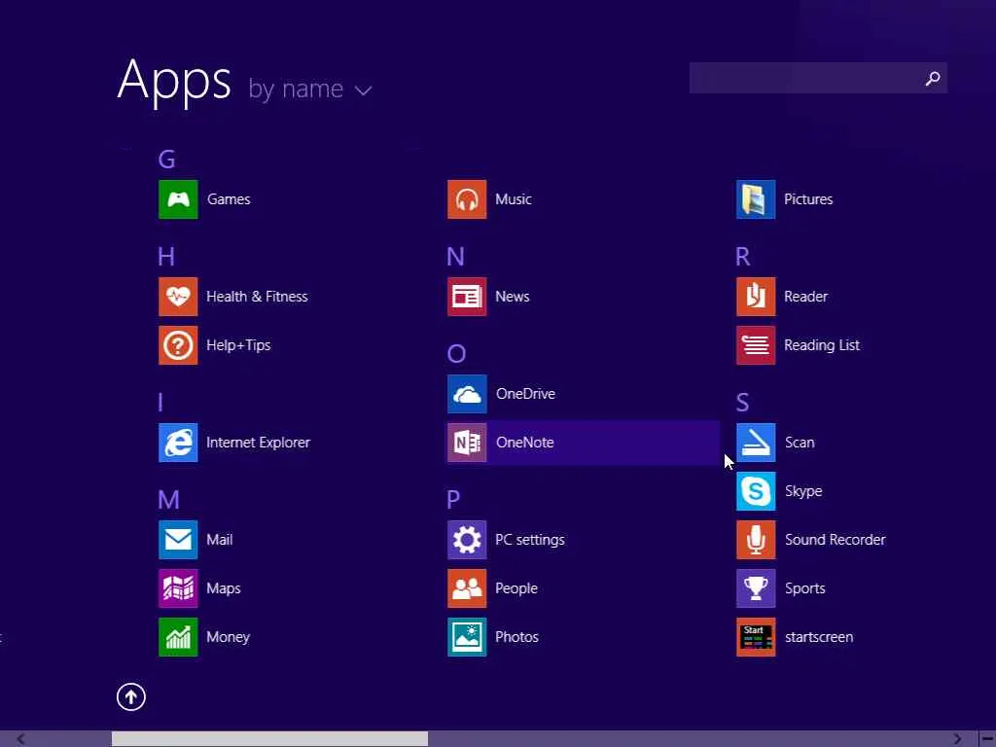Click the 'OneDrive' label text
996x747 pixels.
[525, 394]
